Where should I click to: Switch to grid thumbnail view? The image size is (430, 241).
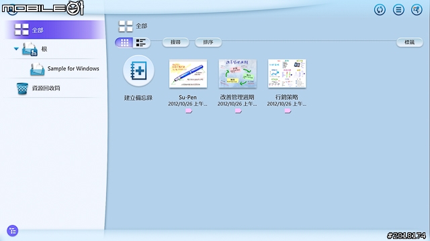124,42
